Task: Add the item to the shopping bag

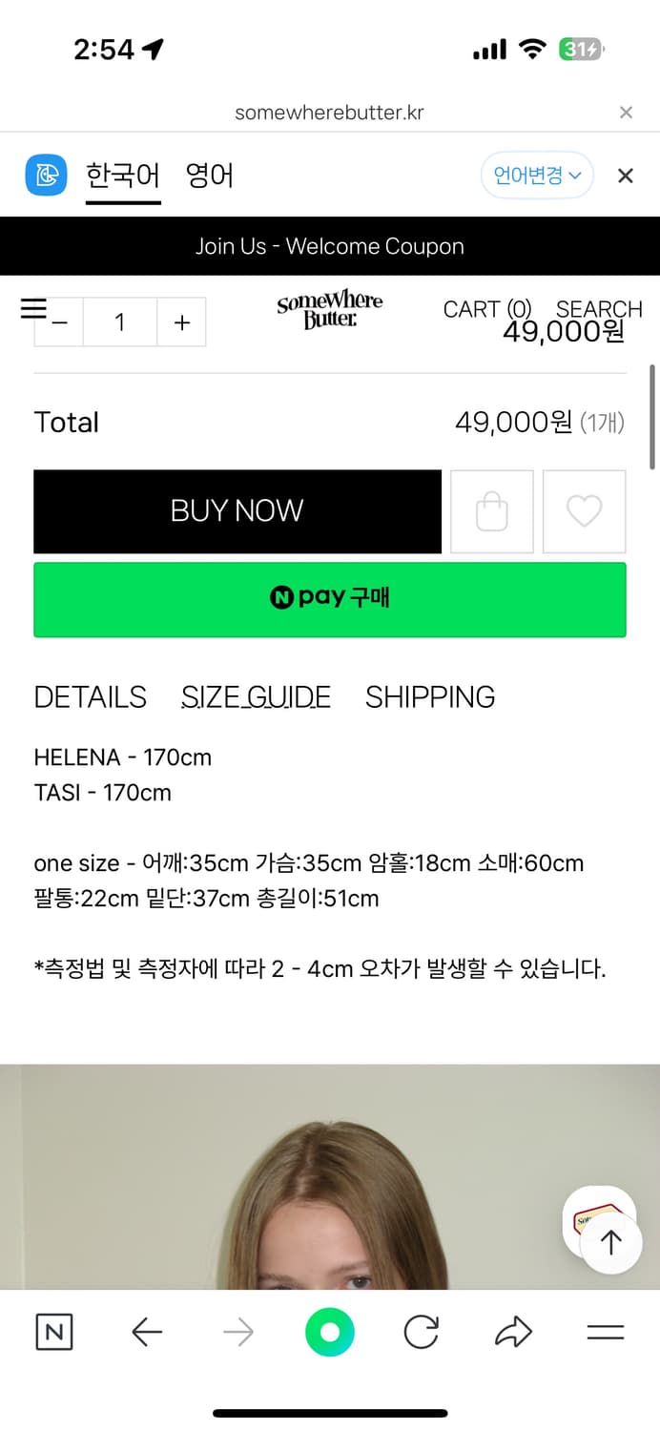Action: [x=491, y=511]
